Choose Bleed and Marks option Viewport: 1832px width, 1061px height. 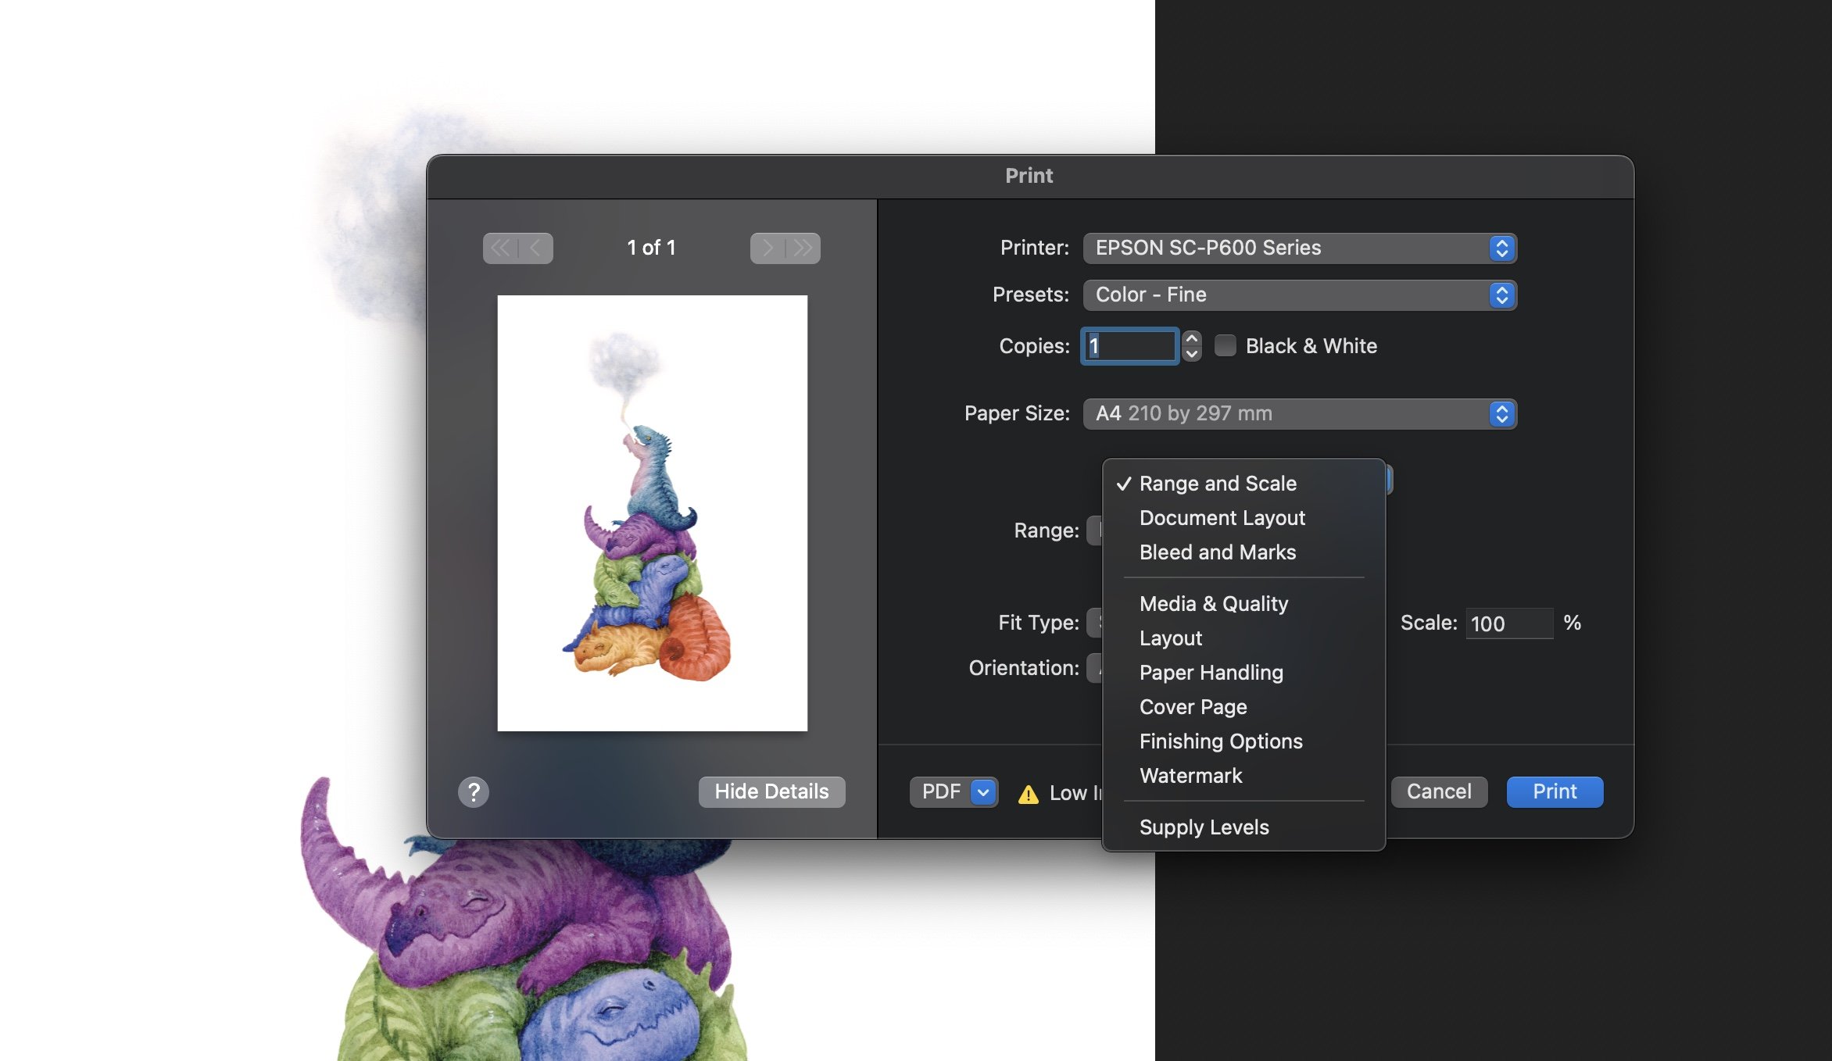click(x=1243, y=552)
